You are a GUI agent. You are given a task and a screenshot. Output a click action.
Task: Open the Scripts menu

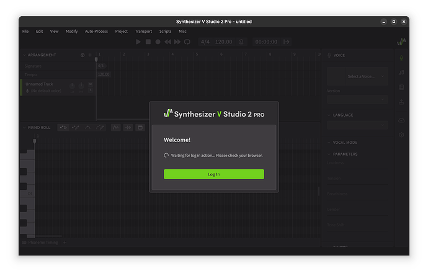pos(165,32)
